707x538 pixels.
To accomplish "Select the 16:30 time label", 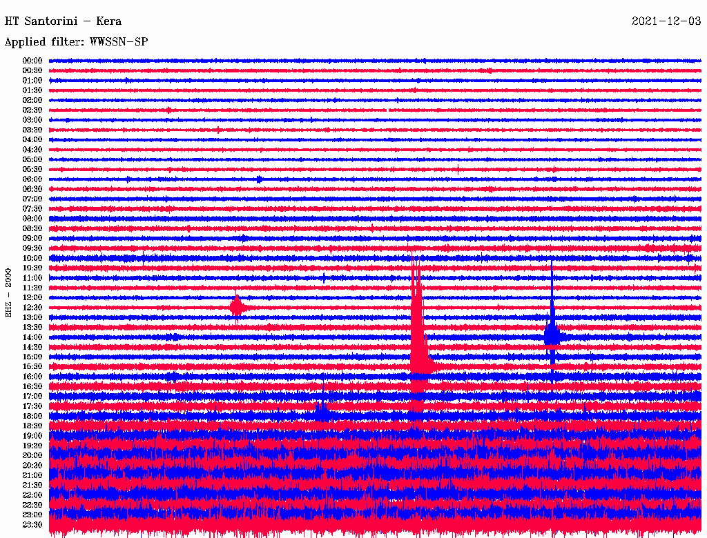I will 32,387.
